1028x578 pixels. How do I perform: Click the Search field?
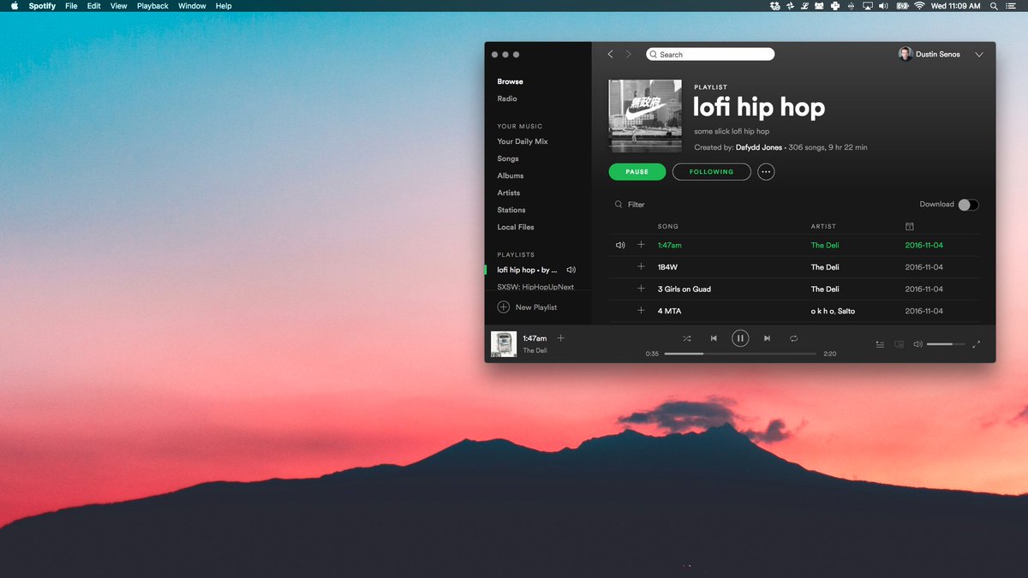[710, 54]
